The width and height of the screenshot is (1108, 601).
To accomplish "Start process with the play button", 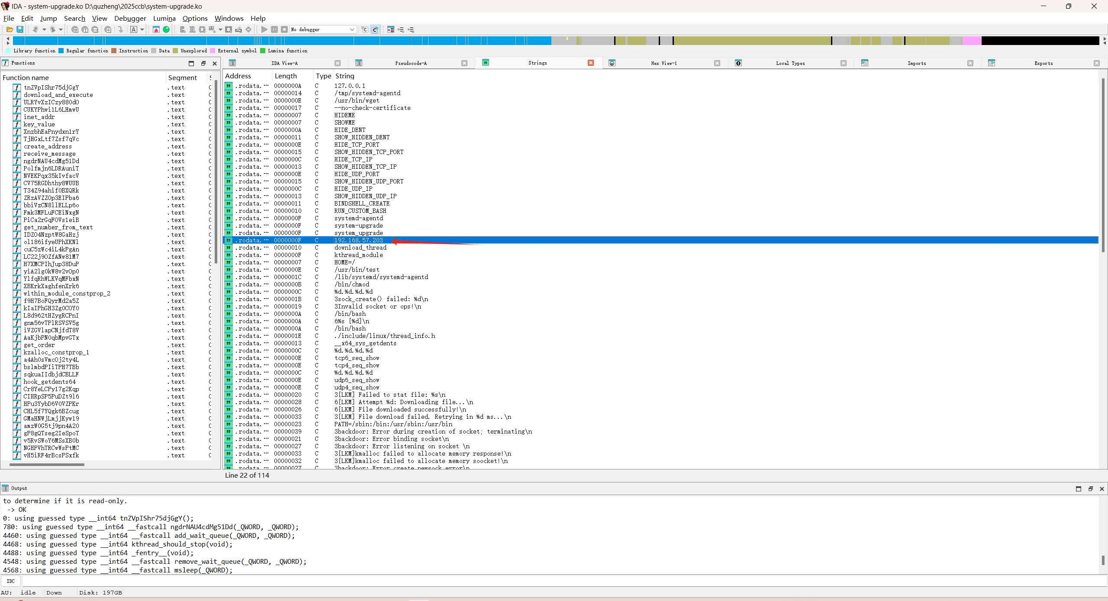I will [x=264, y=29].
